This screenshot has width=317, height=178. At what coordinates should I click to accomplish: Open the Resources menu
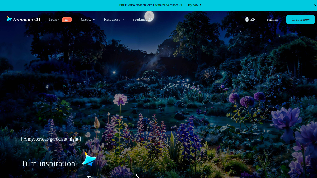point(112,19)
